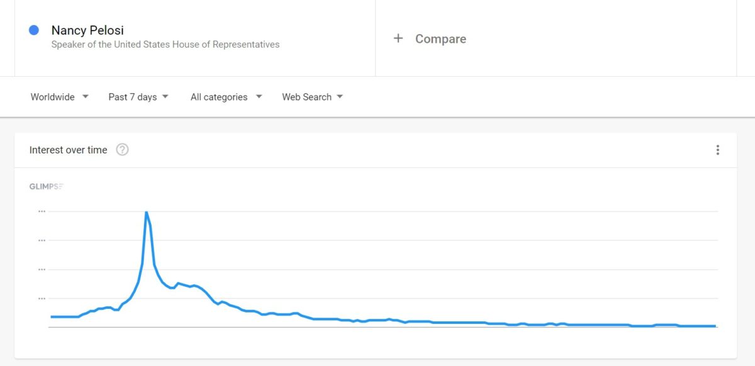Click the far right end of the trend line

click(x=715, y=326)
